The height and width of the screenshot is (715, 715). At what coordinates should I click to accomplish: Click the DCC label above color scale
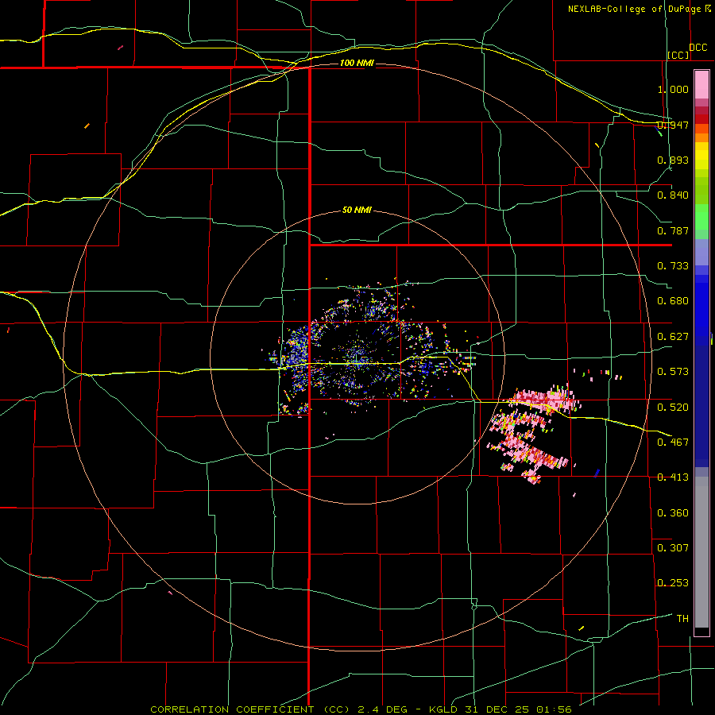point(698,48)
